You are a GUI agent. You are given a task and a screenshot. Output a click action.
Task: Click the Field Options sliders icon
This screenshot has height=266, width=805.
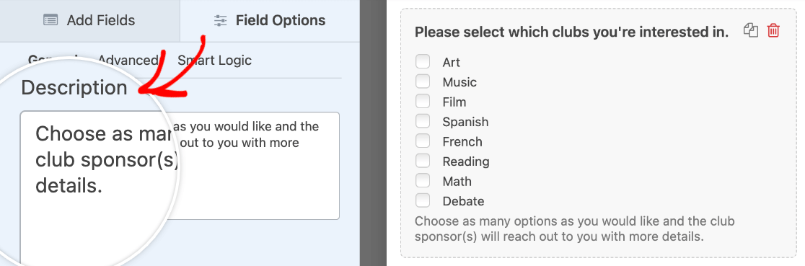220,20
